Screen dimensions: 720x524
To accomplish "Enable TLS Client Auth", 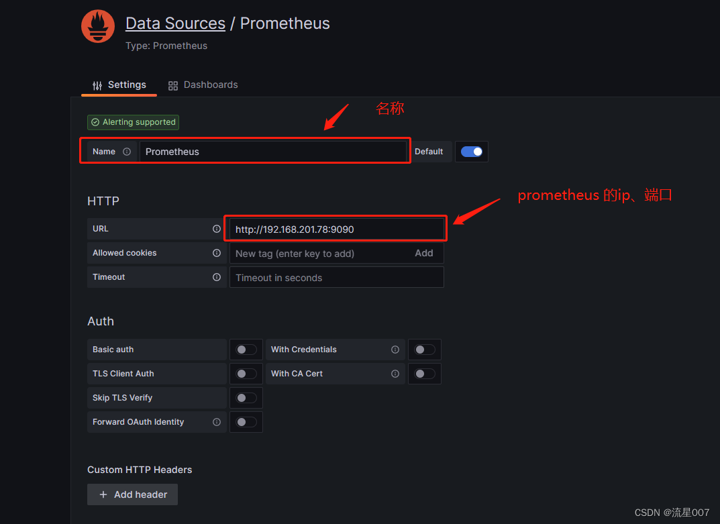I will coord(246,374).
